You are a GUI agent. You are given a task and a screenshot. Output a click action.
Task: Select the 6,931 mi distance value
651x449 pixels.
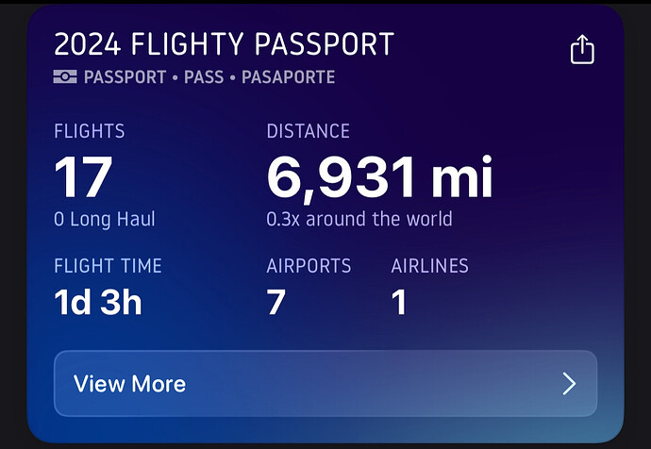[x=379, y=176]
